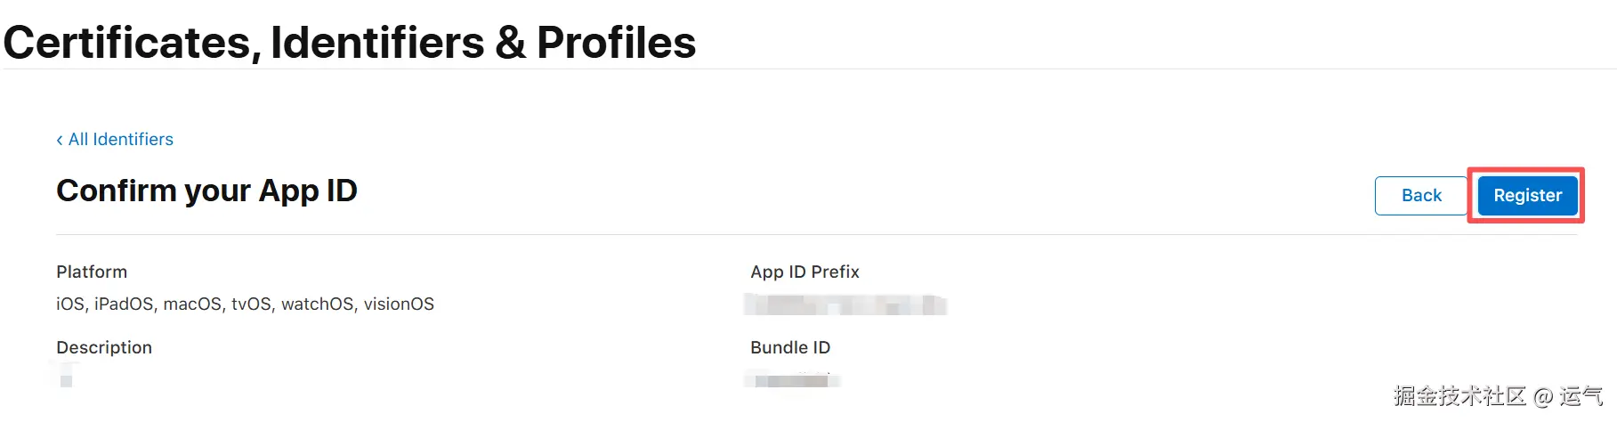The width and height of the screenshot is (1617, 422).
Task: Click the Platform label
Action: click(92, 272)
